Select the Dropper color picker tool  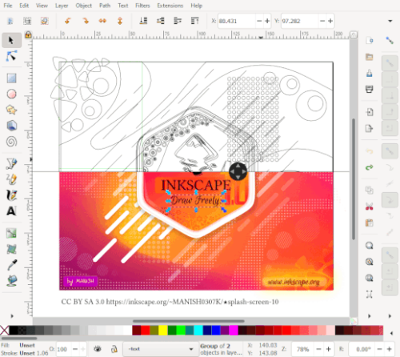(x=11, y=265)
